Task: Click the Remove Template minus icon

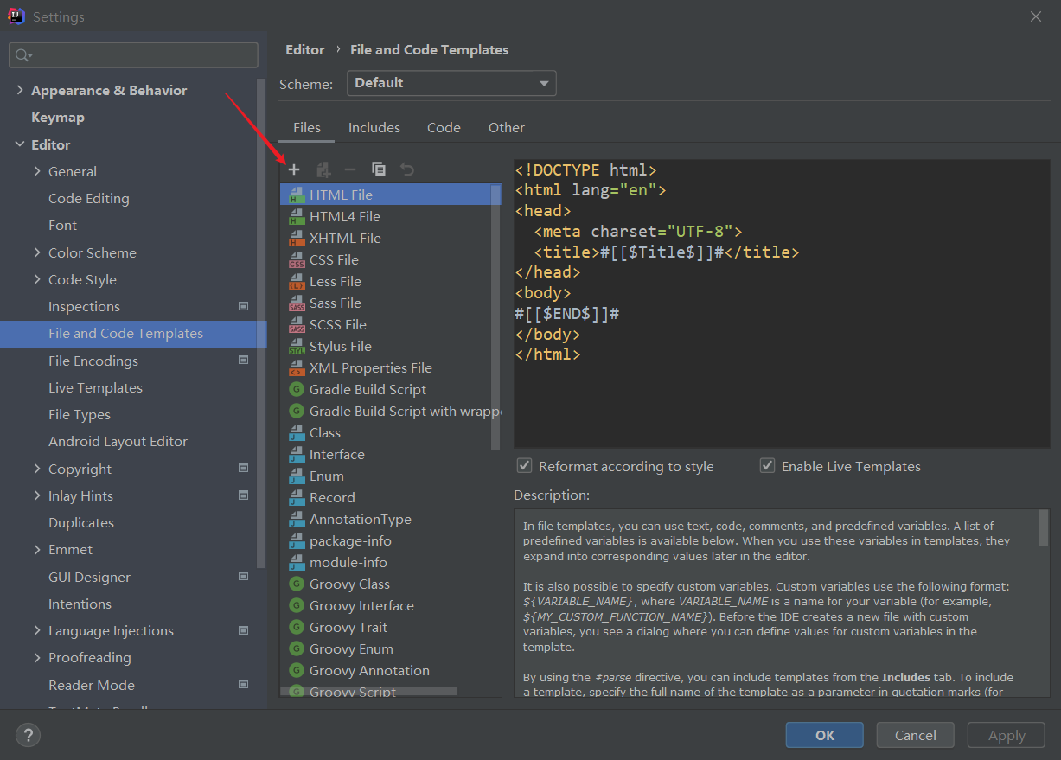Action: click(350, 169)
